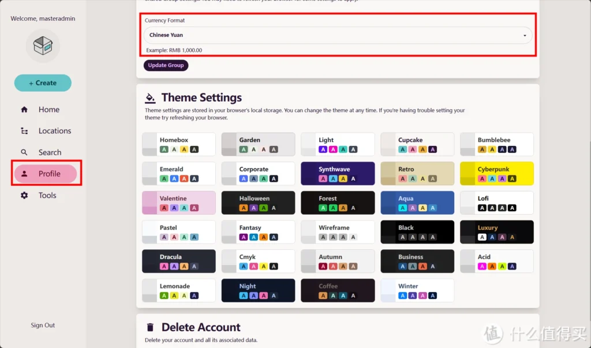Click the Profile person icon
The height and width of the screenshot is (348, 591).
(x=24, y=174)
